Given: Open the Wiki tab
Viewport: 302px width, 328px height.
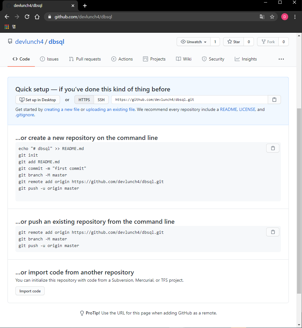Looking at the screenshot, I should pos(184,59).
